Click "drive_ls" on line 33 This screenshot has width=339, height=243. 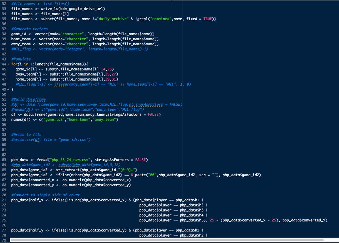[x=49, y=9]
